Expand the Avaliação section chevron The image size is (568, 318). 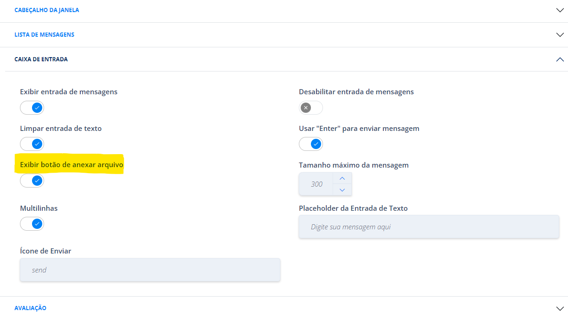click(560, 308)
